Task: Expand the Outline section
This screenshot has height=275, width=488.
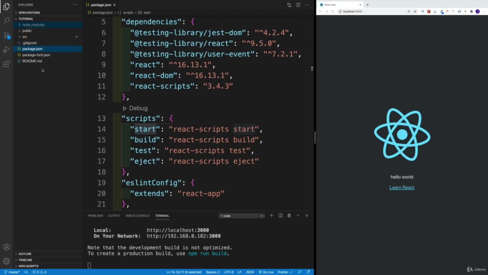Action: pyautogui.click(x=48, y=254)
